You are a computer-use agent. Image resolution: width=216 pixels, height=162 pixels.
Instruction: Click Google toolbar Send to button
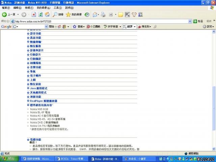144,27
